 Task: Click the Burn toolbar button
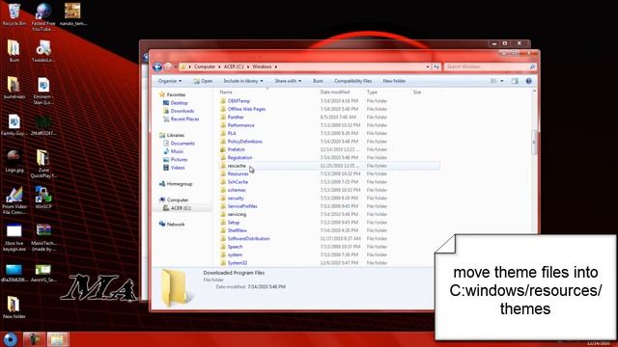[x=318, y=81]
